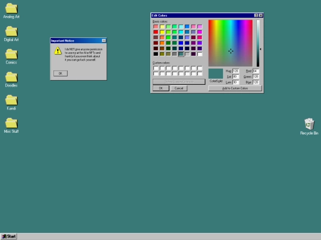321x240 pixels.
Task: Click the 'Custom colors:' label
Action: point(161,63)
